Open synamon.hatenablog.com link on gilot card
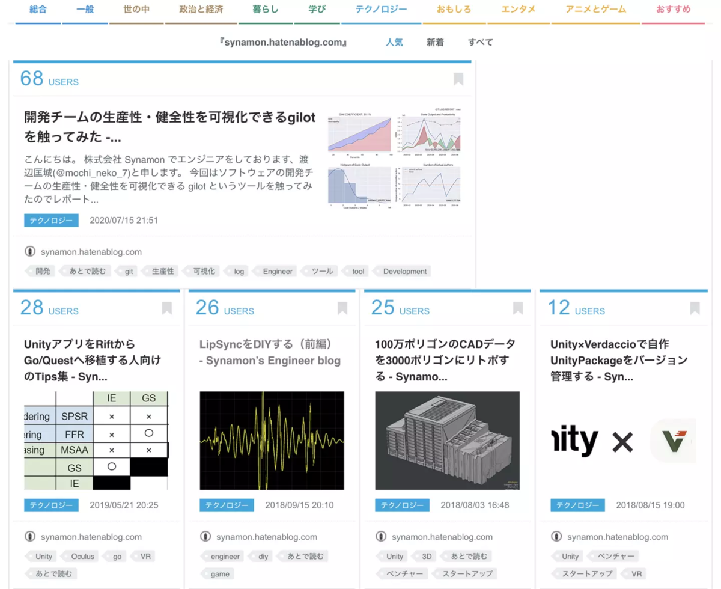 (91, 252)
